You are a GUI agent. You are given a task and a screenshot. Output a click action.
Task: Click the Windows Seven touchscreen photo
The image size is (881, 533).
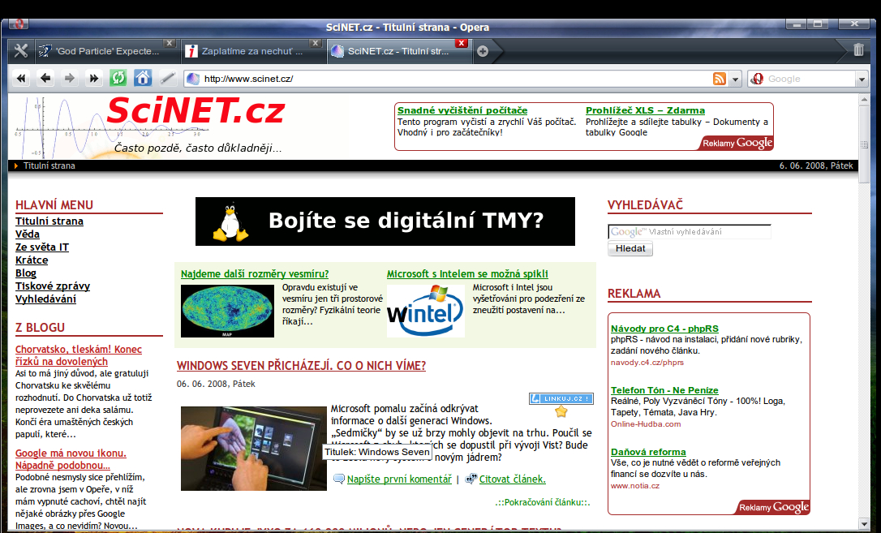253,448
